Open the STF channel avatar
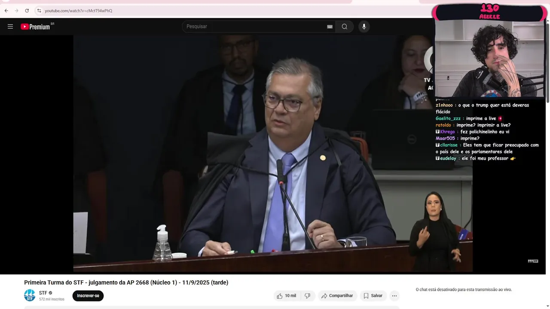Viewport: 550px width, 309px height. click(30, 295)
